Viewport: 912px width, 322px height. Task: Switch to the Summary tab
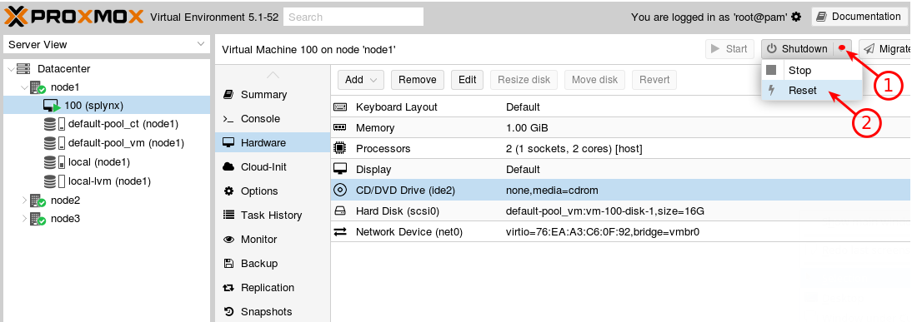[x=273, y=95]
